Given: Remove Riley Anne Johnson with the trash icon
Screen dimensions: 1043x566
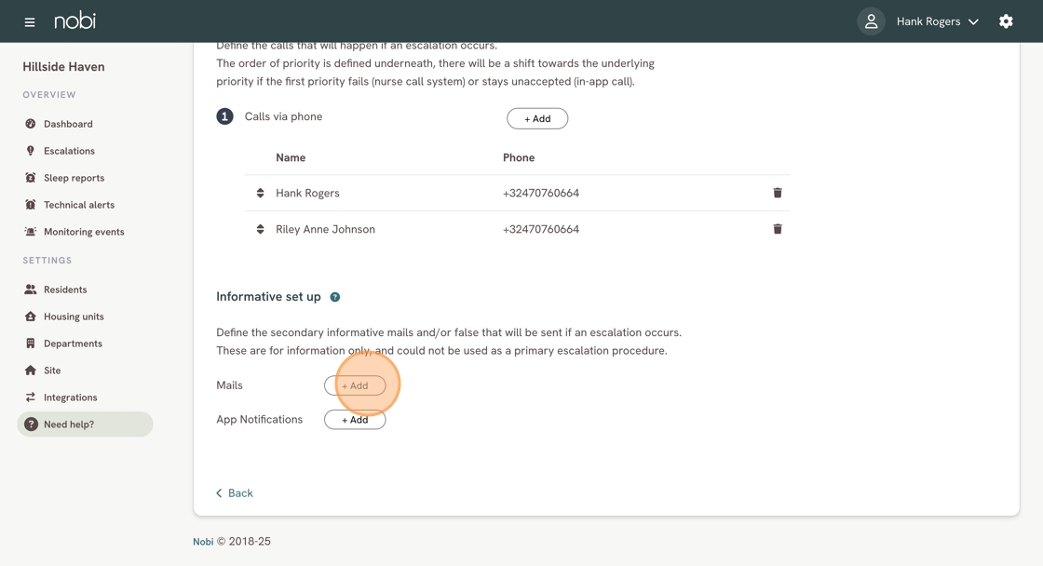Looking at the screenshot, I should (778, 228).
